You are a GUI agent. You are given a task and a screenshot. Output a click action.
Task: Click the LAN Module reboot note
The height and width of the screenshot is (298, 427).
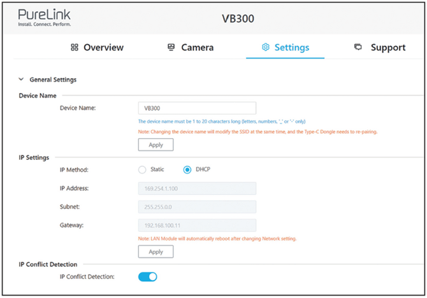tap(217, 239)
